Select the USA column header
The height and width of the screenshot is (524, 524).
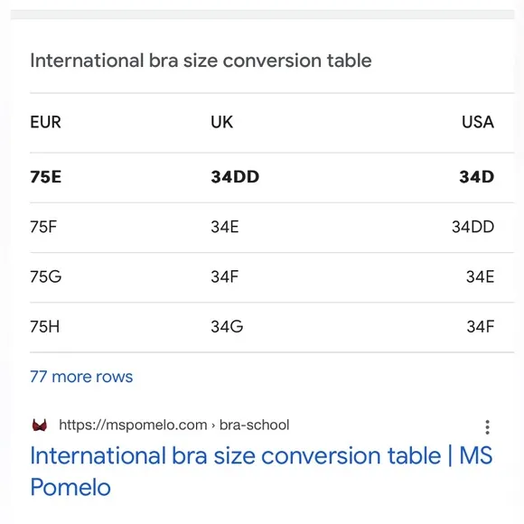[478, 122]
